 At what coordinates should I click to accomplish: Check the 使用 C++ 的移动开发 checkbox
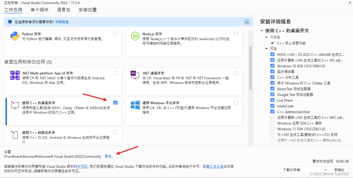coord(116,132)
